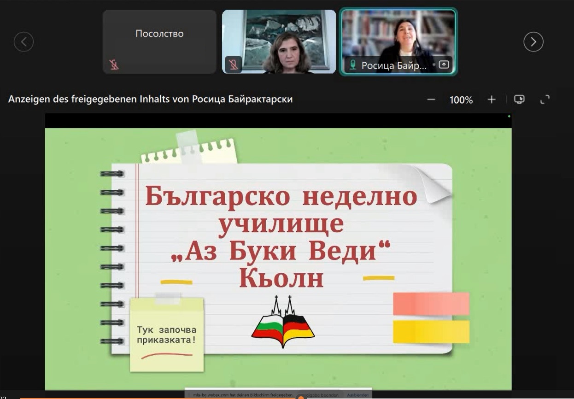Click green microphone icon on Росица's tile
This screenshot has height=399, width=574.
point(353,65)
